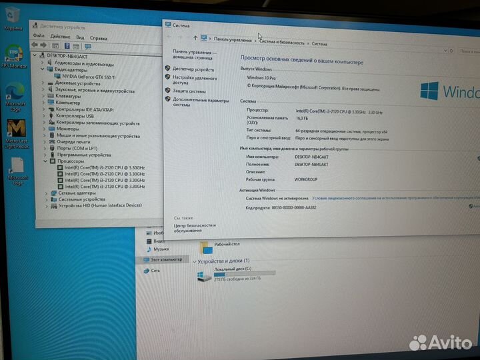Select Локальный диск (C:) drive

[236, 274]
